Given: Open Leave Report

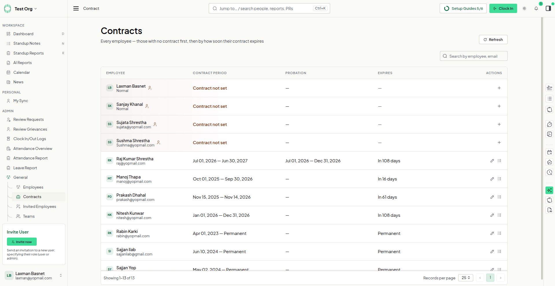Looking at the screenshot, I should tap(34, 168).
